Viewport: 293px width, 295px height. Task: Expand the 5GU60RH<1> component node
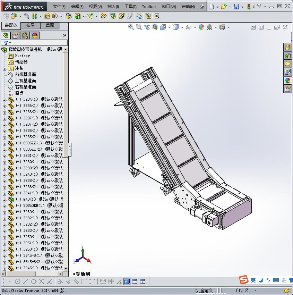[4, 206]
